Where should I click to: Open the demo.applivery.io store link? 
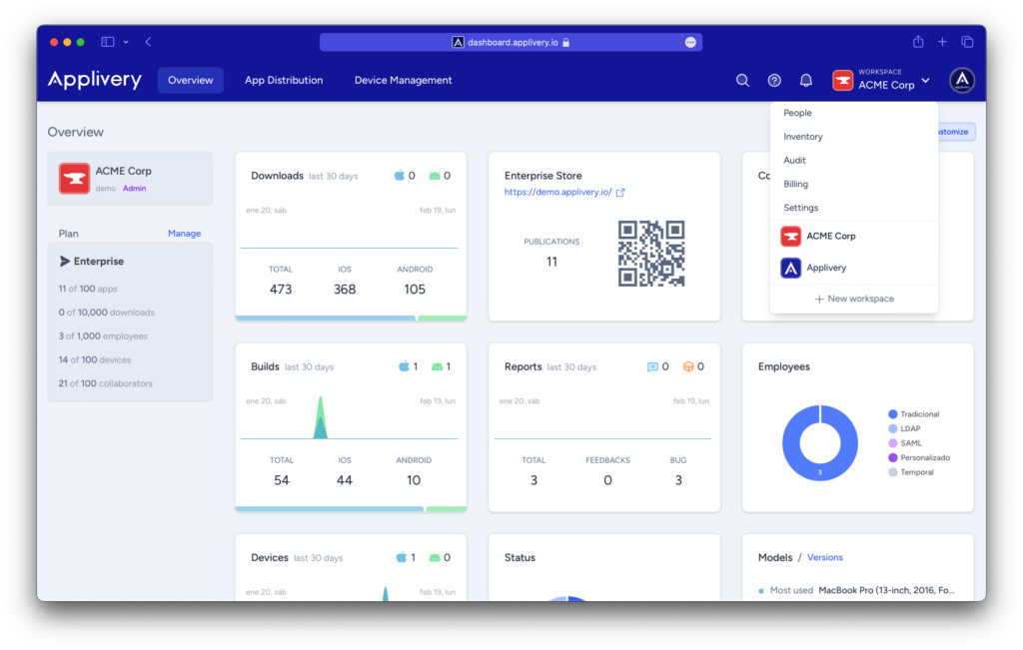(x=557, y=192)
